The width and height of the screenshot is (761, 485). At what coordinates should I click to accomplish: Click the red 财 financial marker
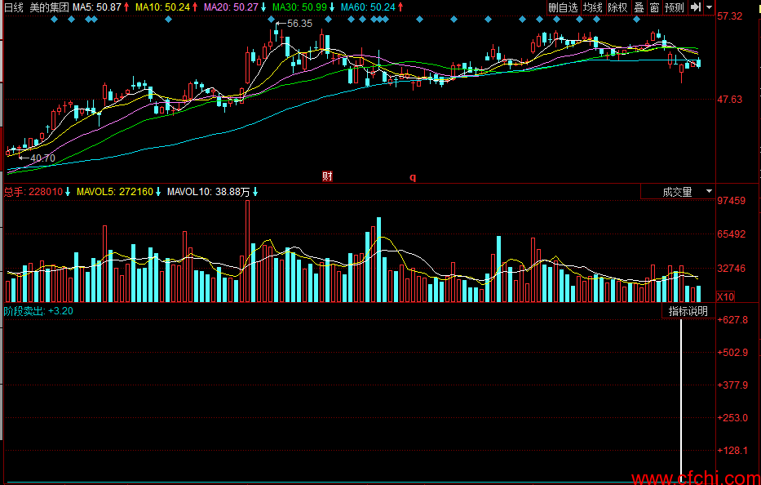coord(328,176)
